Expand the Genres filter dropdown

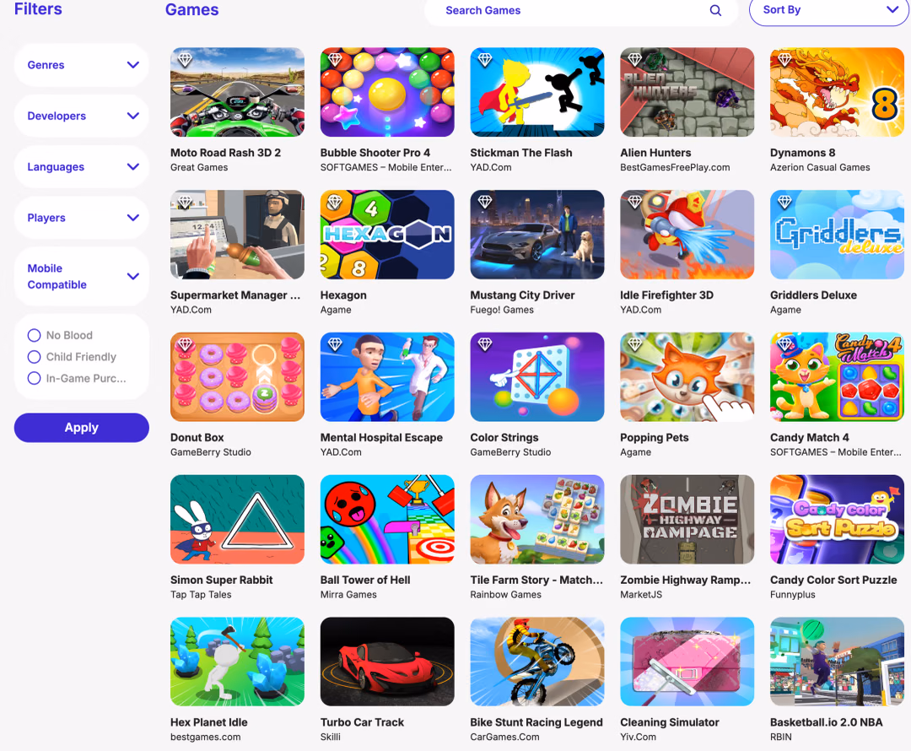tap(81, 65)
